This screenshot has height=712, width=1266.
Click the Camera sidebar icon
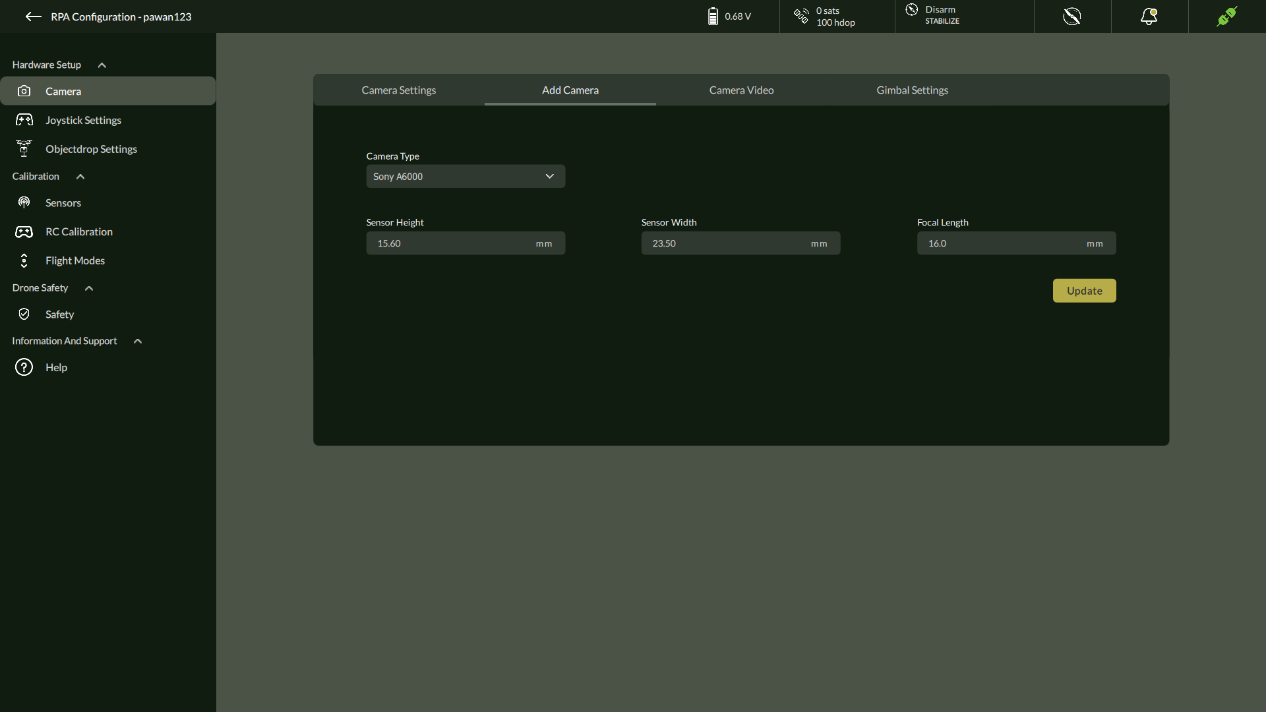(x=24, y=91)
